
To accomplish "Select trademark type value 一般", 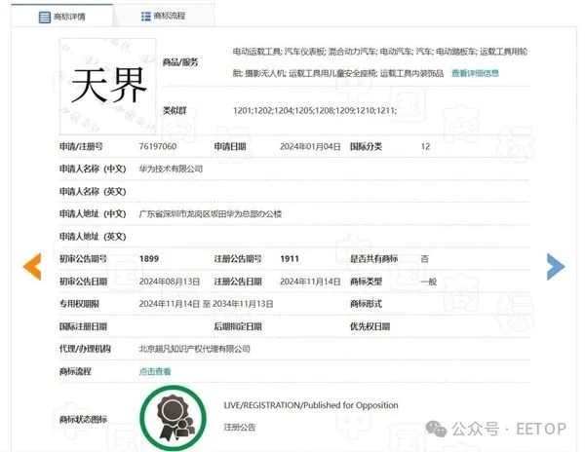I will [x=428, y=282].
